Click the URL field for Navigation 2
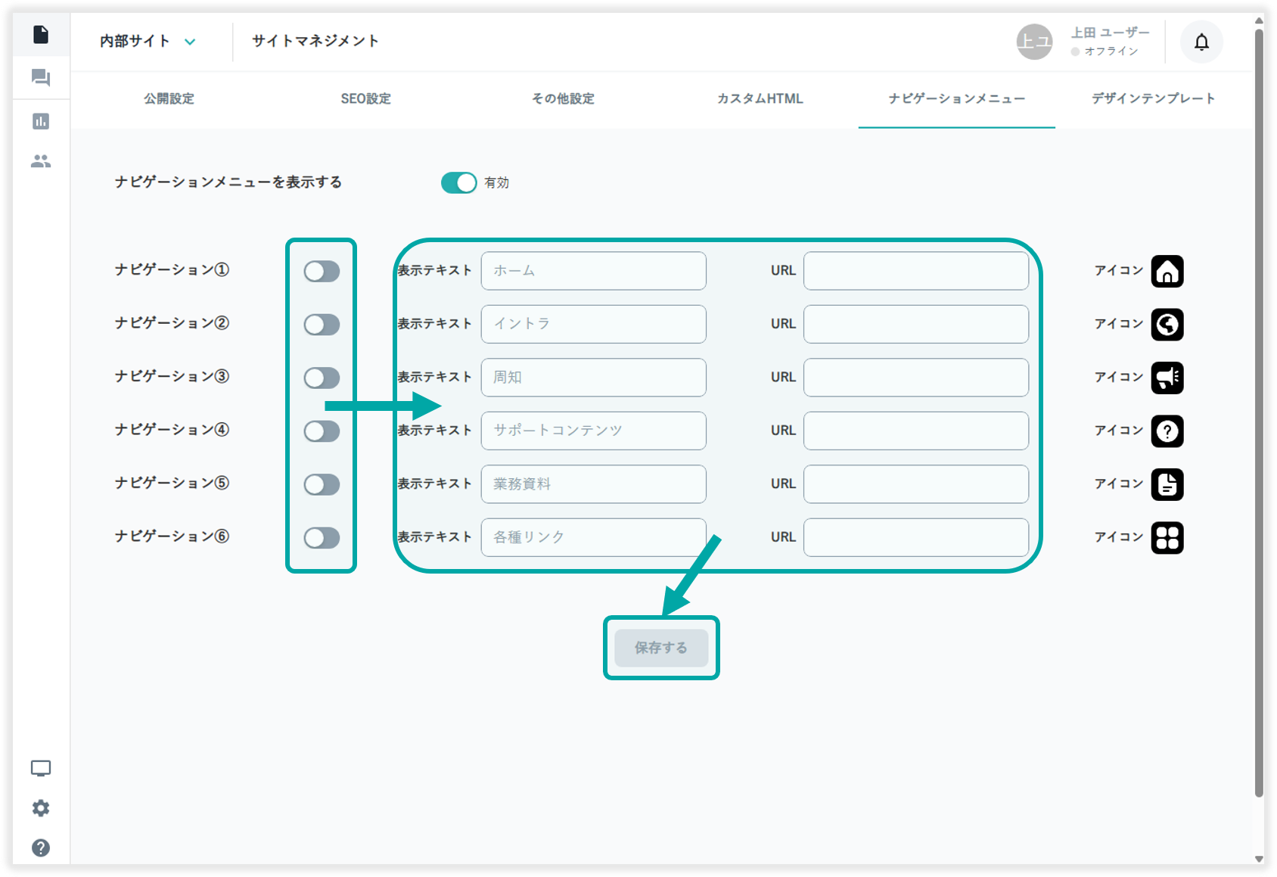 [915, 325]
